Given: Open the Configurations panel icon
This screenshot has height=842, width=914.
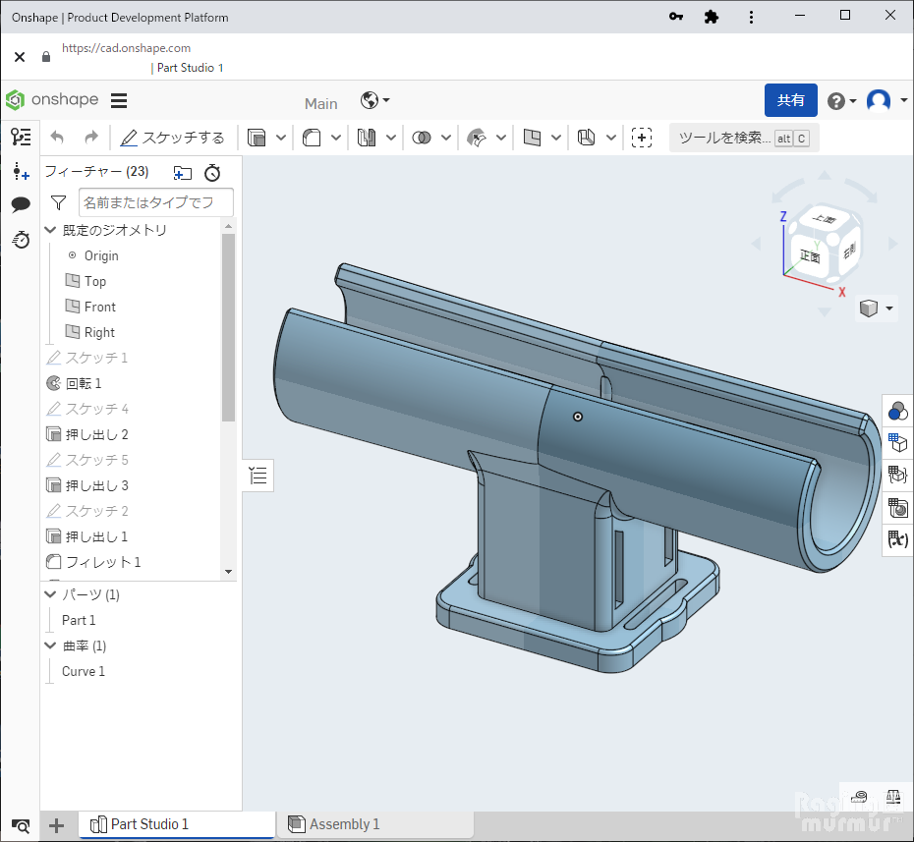Looking at the screenshot, I should 898,443.
